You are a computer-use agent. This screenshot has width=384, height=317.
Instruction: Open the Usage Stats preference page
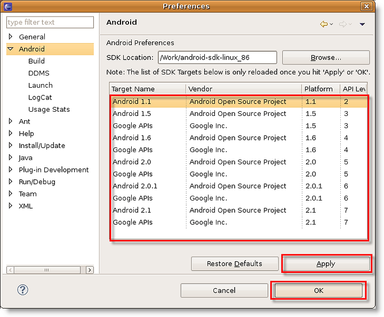point(49,110)
